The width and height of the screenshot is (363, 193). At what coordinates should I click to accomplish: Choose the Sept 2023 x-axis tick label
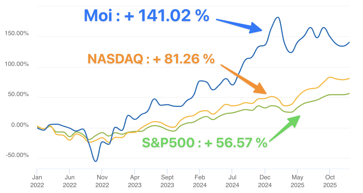click(x=167, y=181)
